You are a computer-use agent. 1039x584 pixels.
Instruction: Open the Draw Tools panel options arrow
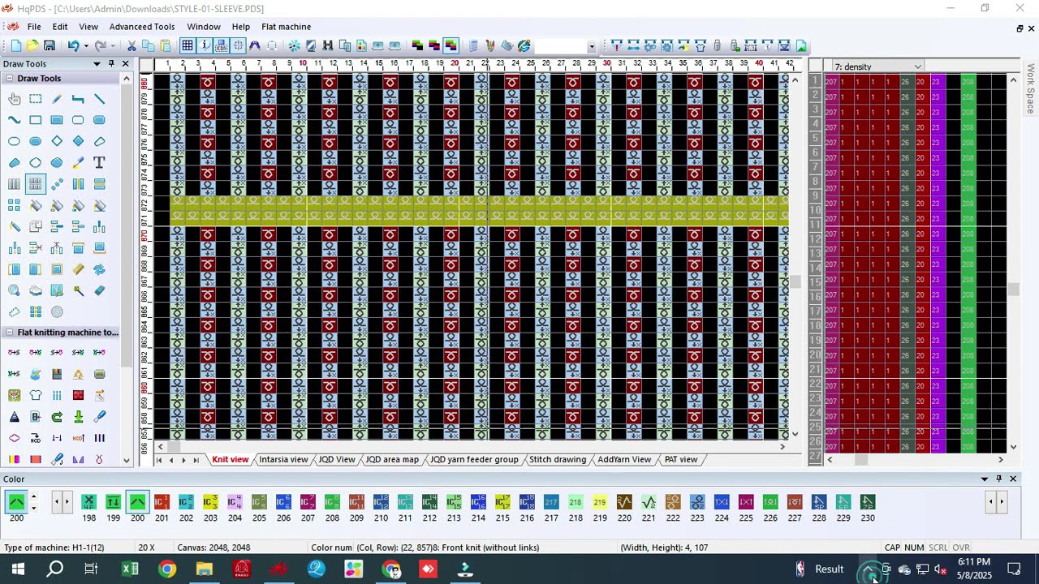point(97,63)
